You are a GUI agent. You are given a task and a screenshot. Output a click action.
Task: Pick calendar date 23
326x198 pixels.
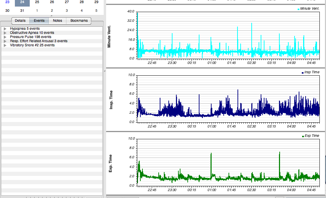coord(7,2)
